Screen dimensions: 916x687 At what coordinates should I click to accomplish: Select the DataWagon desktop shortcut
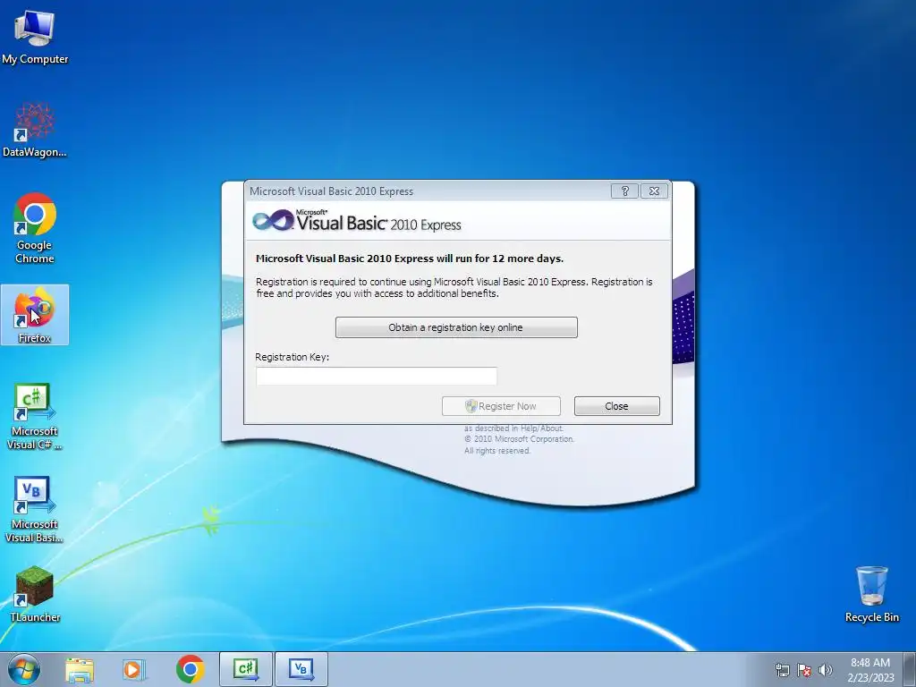coord(35,131)
